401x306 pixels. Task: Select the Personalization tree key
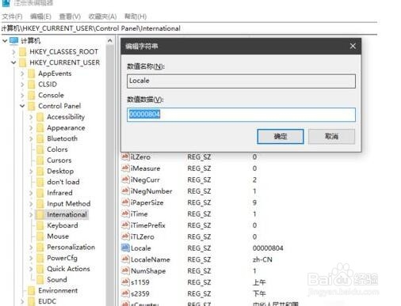(x=71, y=247)
